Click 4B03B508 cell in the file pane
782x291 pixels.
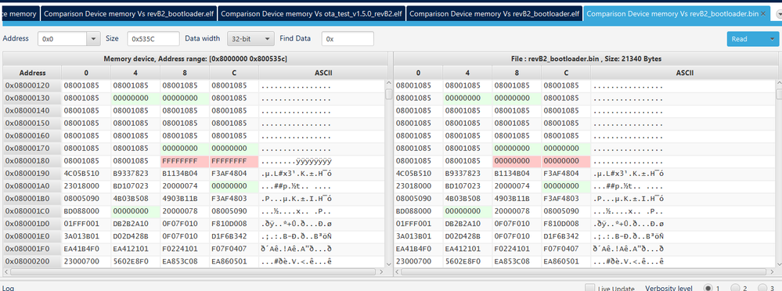click(467, 199)
